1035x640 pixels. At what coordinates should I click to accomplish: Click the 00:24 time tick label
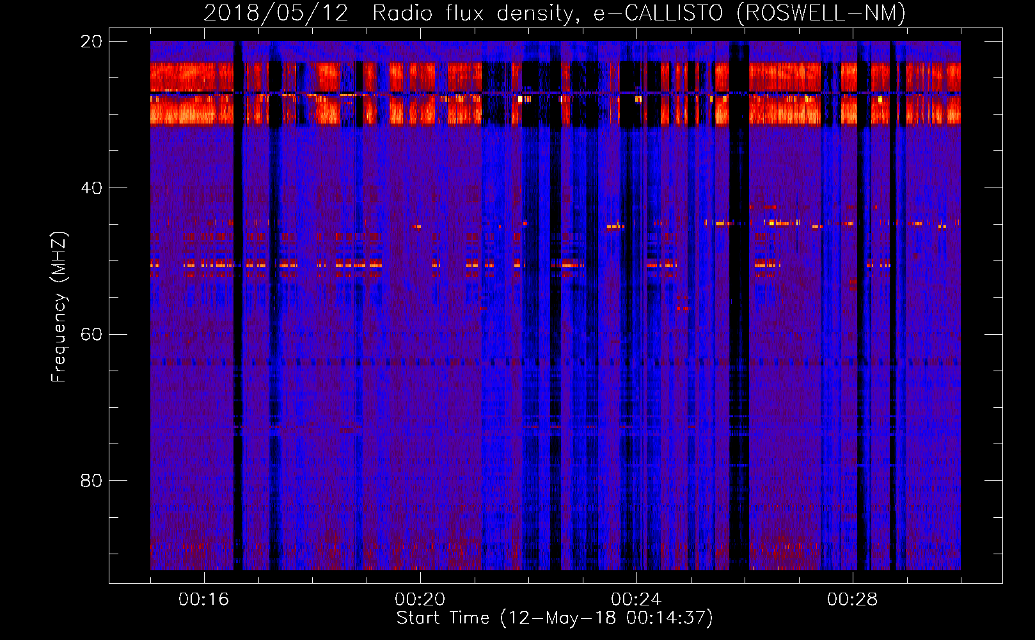pyautogui.click(x=636, y=600)
